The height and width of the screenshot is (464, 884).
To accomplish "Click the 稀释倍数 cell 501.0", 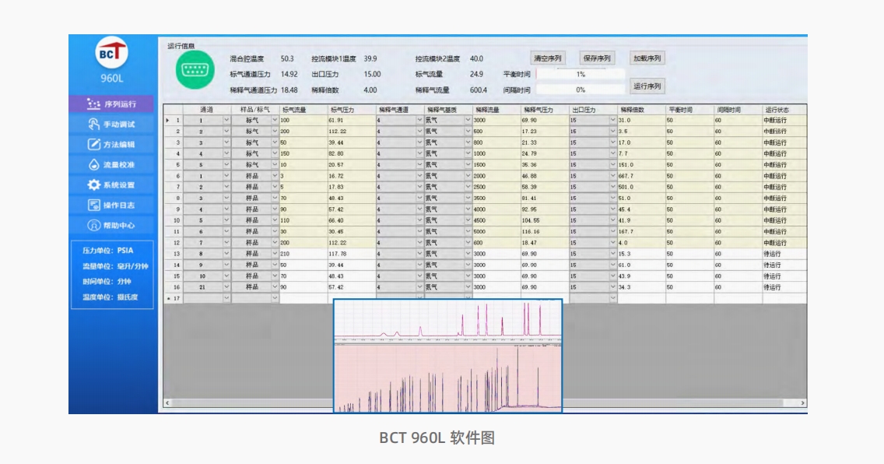I will [641, 187].
